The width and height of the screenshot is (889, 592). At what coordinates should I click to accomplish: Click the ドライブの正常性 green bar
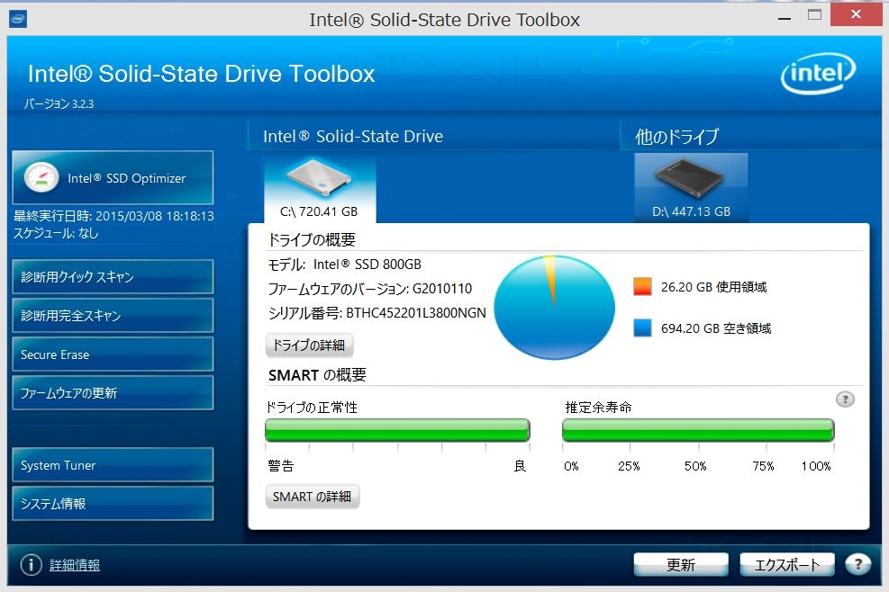point(397,431)
